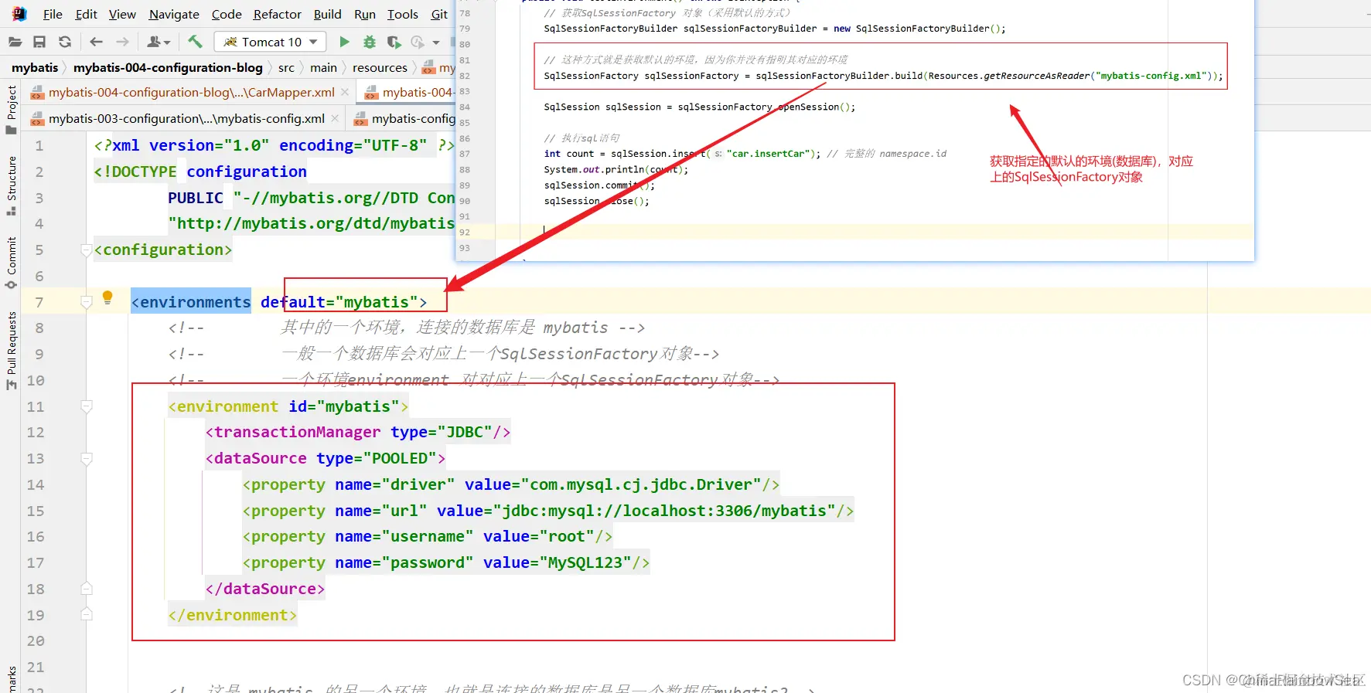Image resolution: width=1371 pixels, height=693 pixels.
Task: Click the environments tag on line 7
Action: [x=191, y=302]
